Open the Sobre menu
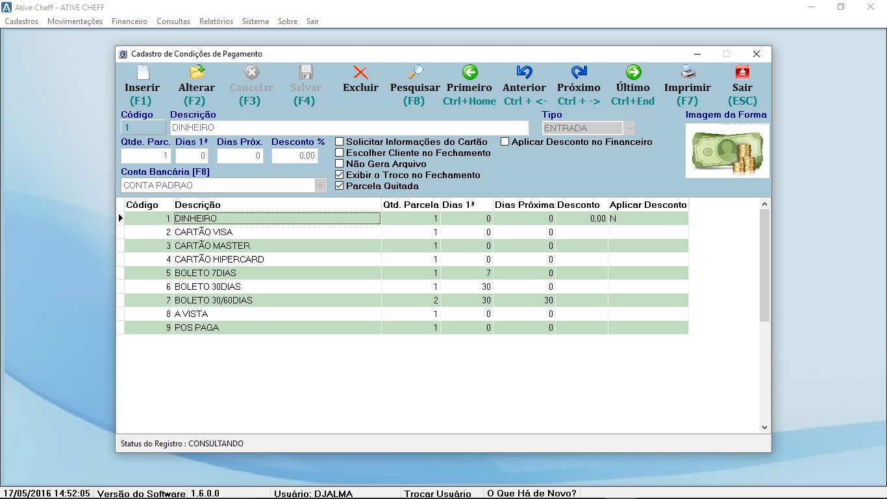This screenshot has width=887, height=499. (288, 21)
